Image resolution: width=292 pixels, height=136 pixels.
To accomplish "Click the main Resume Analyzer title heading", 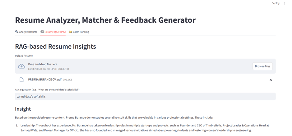I will coord(105,20).
